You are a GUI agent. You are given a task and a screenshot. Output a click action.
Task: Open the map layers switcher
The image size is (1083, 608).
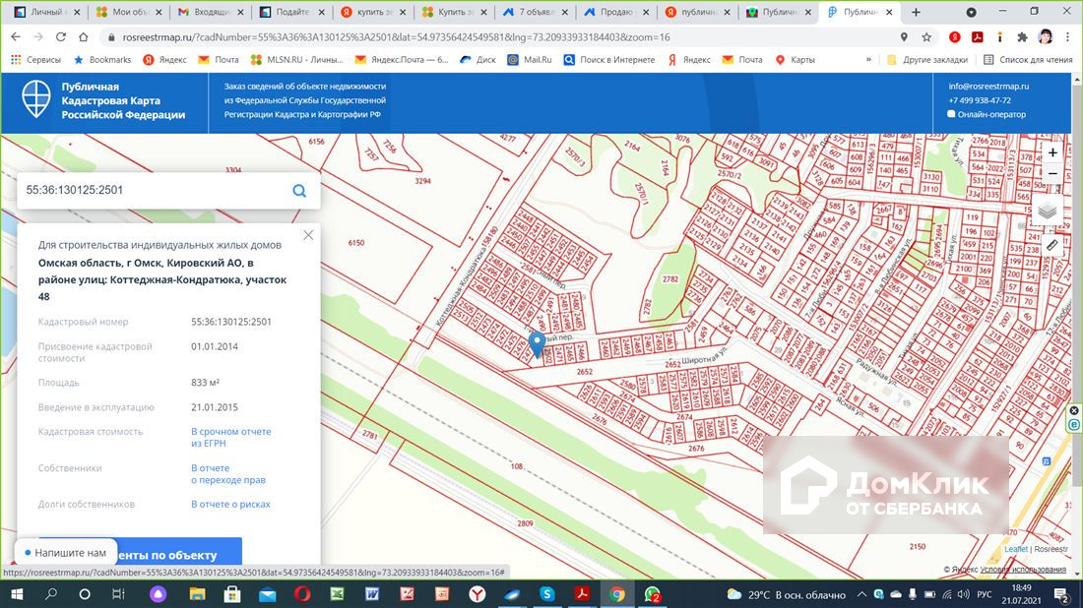pos(1048,211)
